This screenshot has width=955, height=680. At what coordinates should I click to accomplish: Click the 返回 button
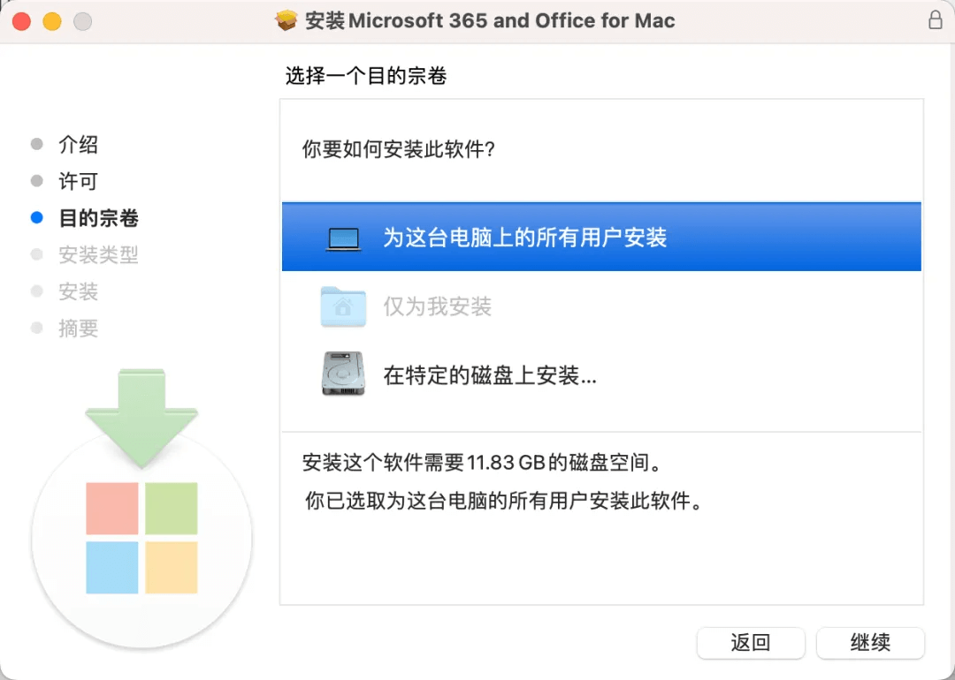pyautogui.click(x=751, y=642)
